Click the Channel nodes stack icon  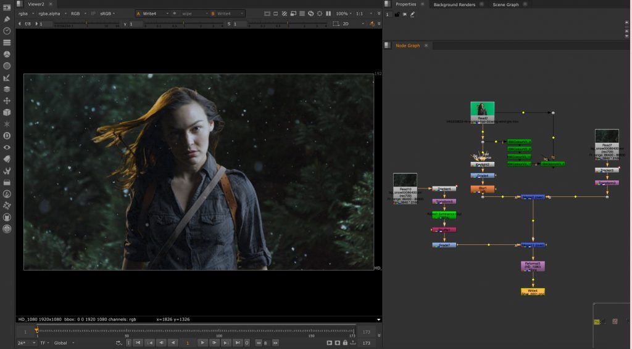[7, 42]
